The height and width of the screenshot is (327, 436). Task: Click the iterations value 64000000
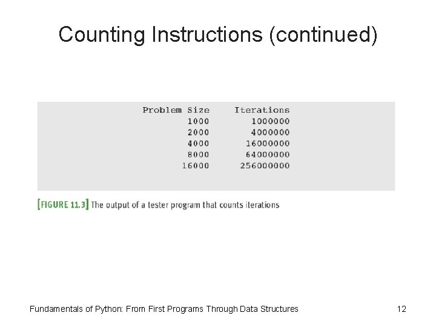[268, 154]
